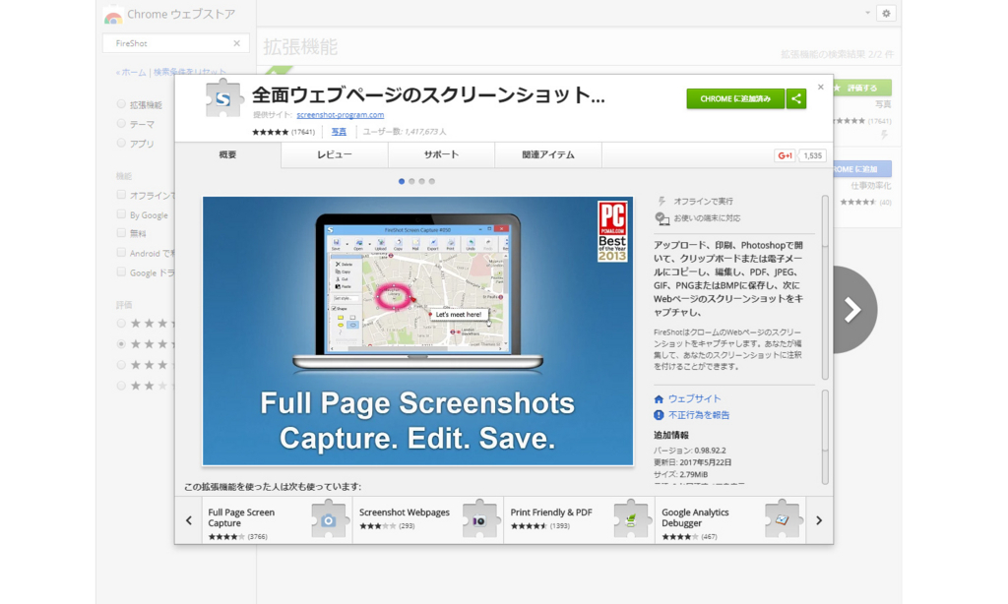Open the 概要 tab
The height and width of the screenshot is (604, 1008).
click(227, 154)
